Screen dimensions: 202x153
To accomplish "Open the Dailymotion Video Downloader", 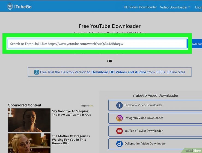I will coord(155,144).
